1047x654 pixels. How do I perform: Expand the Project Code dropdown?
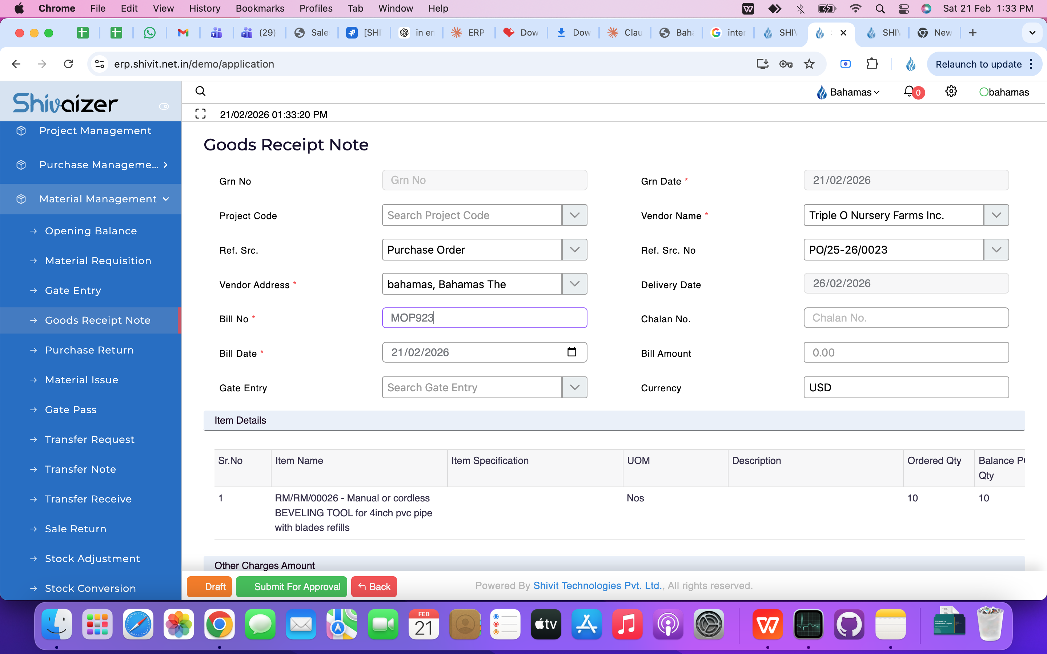pos(574,215)
